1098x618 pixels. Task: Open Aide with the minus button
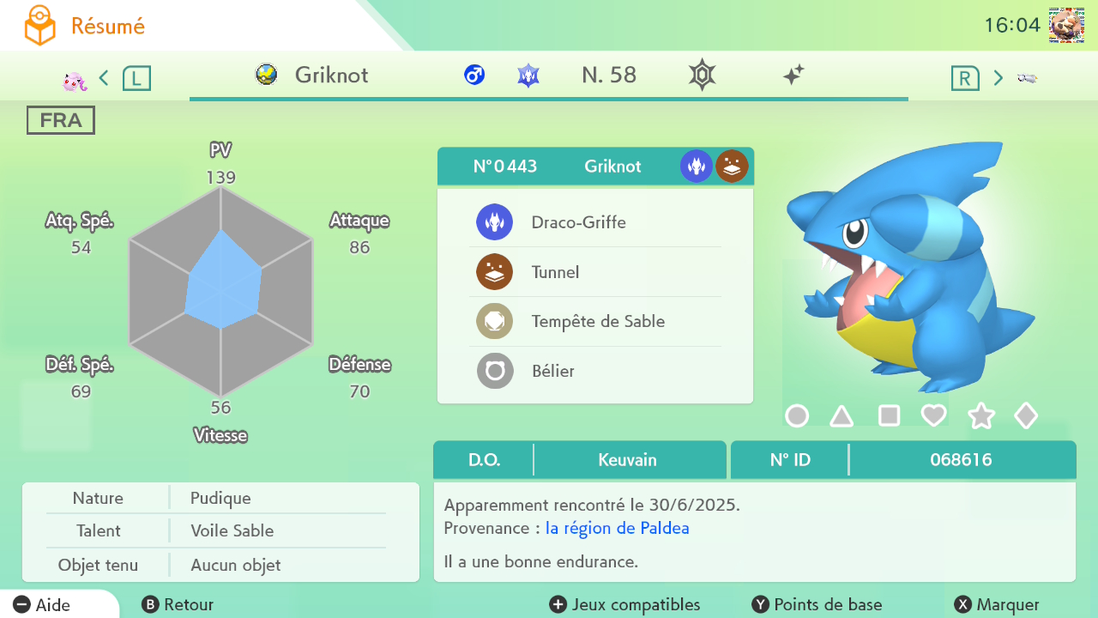pyautogui.click(x=43, y=604)
